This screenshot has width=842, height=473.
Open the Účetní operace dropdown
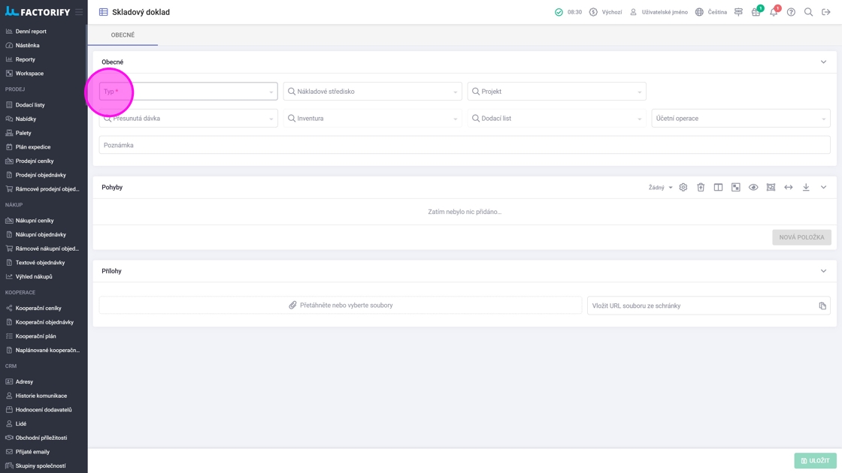[741, 119]
